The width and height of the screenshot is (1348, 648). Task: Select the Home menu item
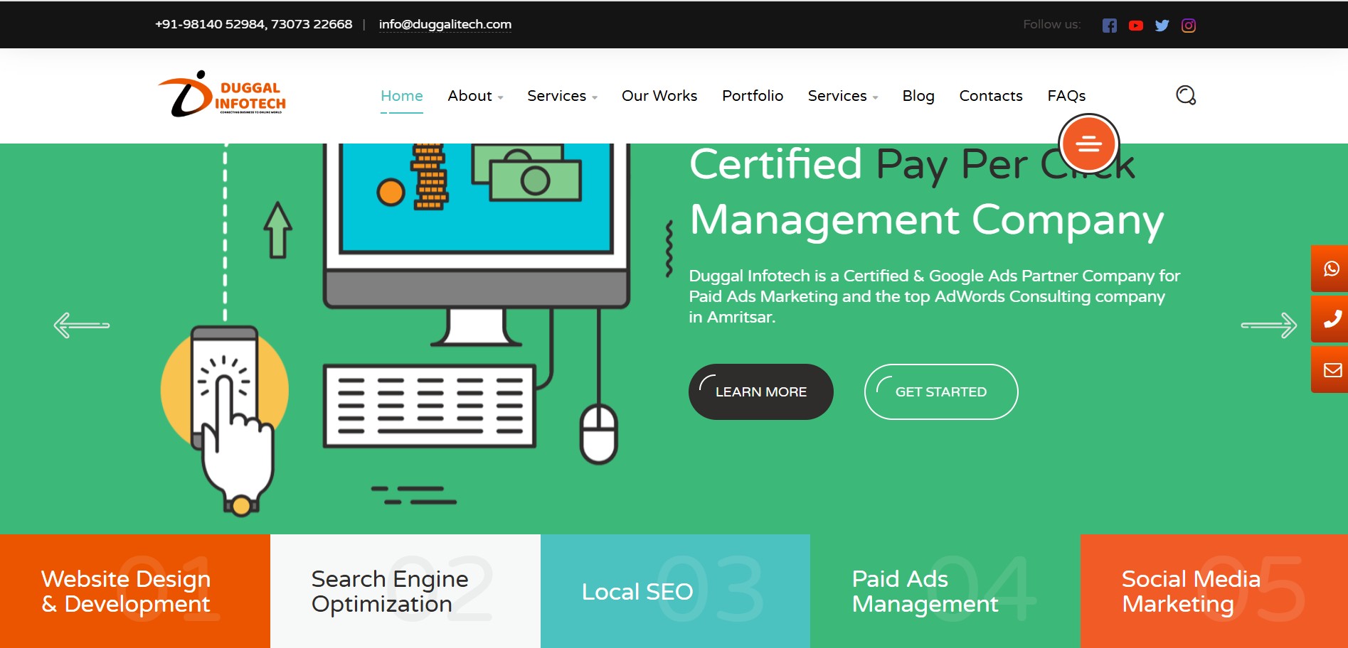[x=401, y=96]
